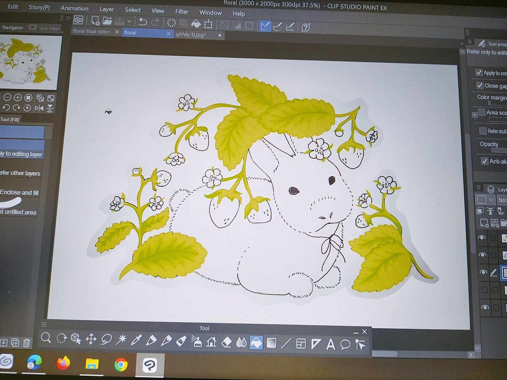Select the Lasso selection tool
Screen dimensions: 507x380
coord(106,339)
